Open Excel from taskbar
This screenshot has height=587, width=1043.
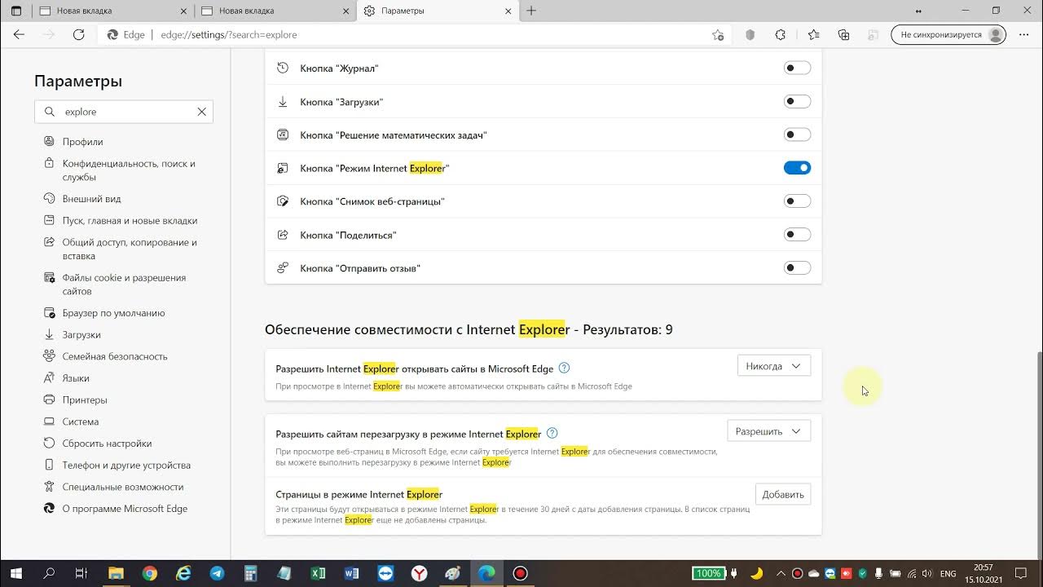pyautogui.click(x=319, y=573)
